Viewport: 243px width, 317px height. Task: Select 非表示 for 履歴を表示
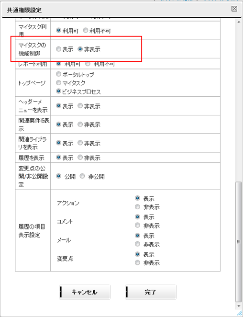coord(80,157)
